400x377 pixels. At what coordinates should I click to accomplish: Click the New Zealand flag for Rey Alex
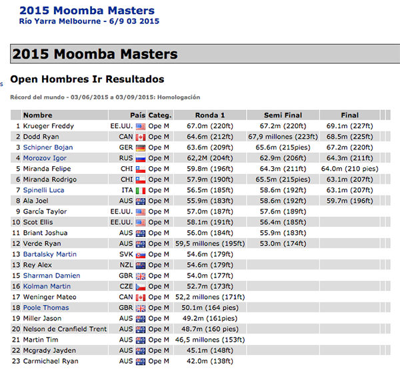coord(140,265)
